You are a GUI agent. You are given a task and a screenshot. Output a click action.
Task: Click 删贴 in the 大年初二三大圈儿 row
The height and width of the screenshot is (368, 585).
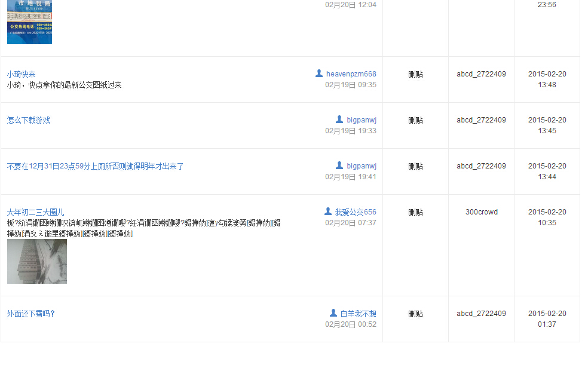point(415,212)
